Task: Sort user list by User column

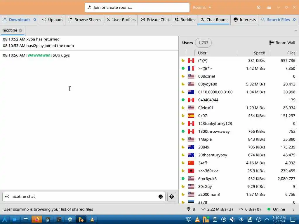Action: (x=215, y=53)
